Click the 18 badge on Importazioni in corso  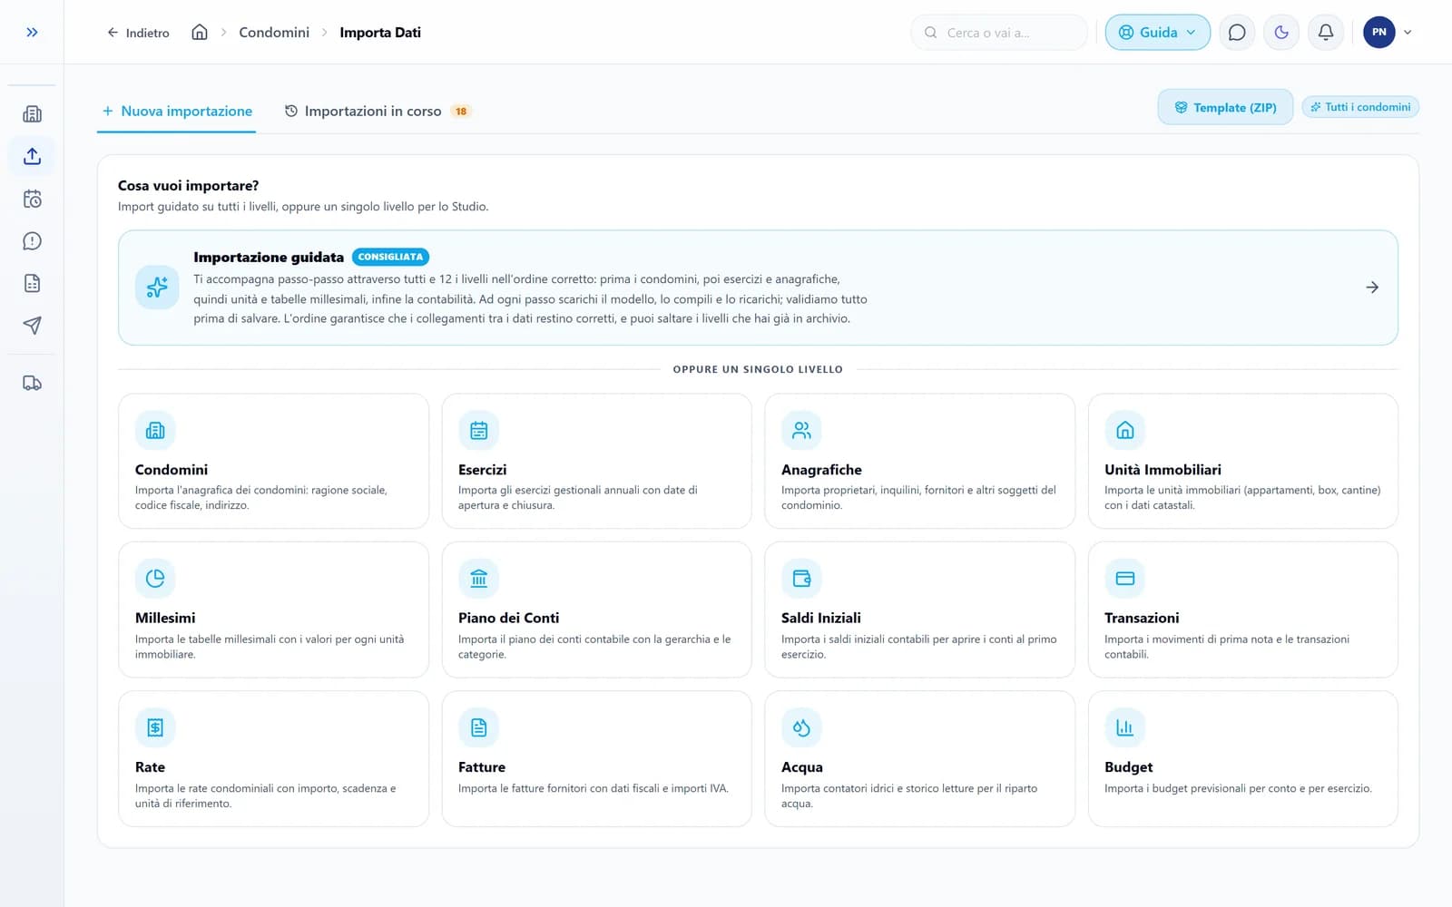pyautogui.click(x=461, y=112)
